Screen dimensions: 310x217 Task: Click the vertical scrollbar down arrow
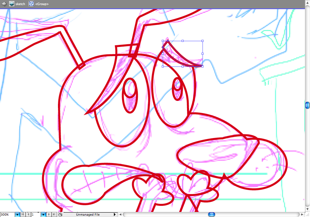tap(307, 209)
